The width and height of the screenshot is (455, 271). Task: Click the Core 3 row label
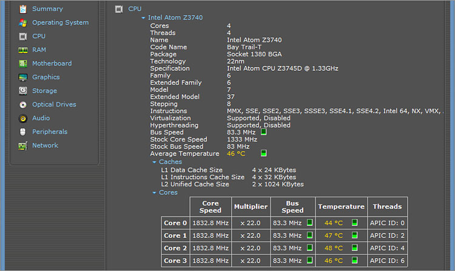[175, 261]
